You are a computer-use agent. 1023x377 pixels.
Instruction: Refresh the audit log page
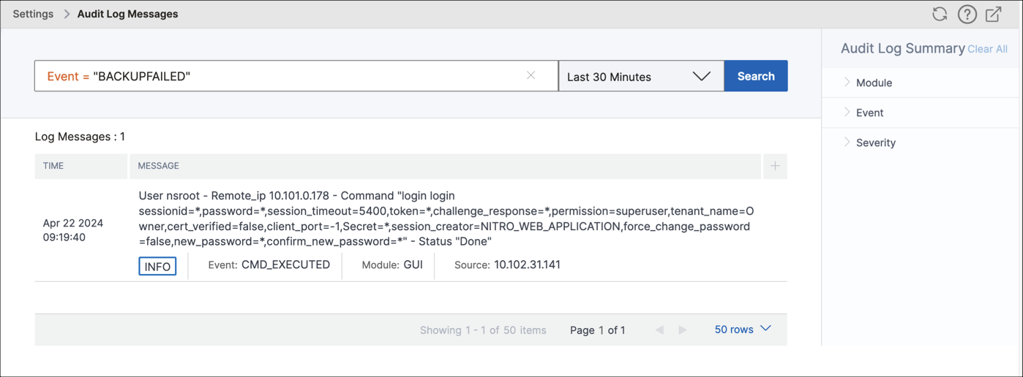(x=940, y=14)
